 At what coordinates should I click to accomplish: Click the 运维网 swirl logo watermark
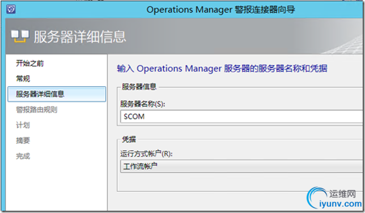tap(316, 197)
